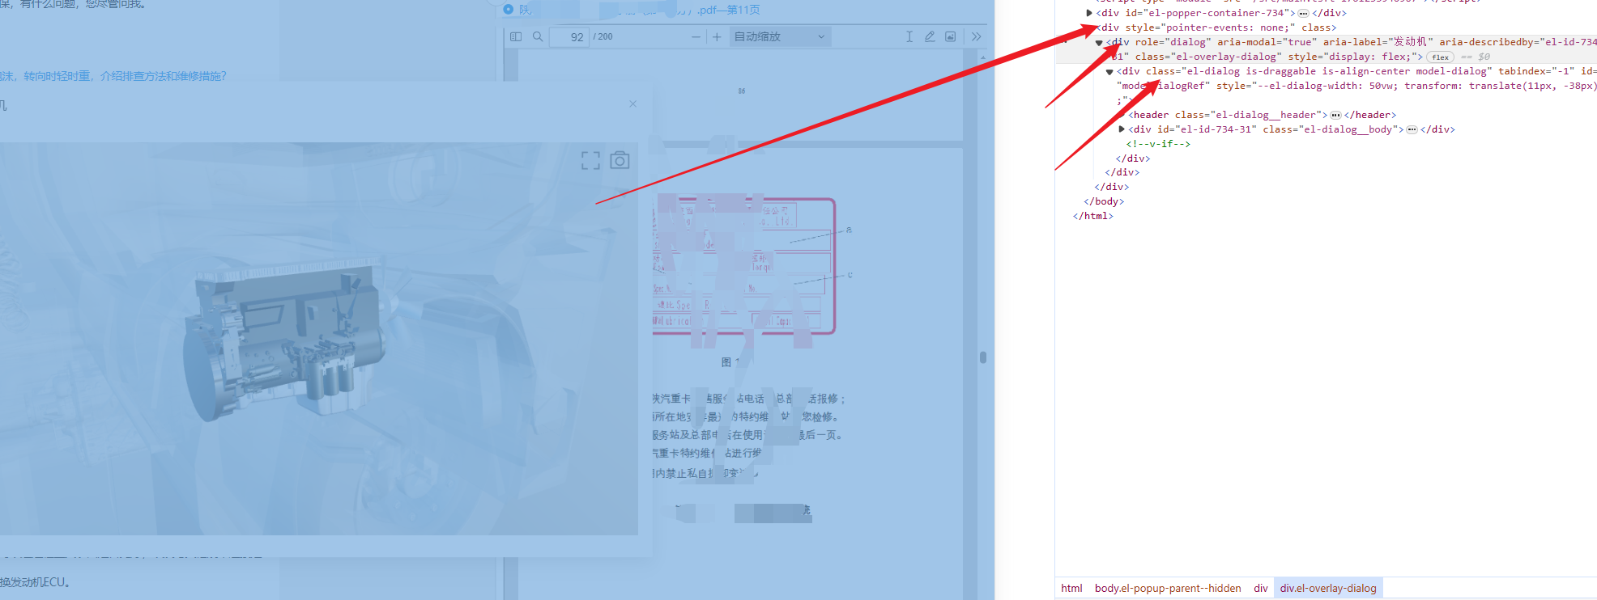Screen dimensions: 1597x600
Task: Click the camera screenshot icon on the model
Action: click(620, 160)
